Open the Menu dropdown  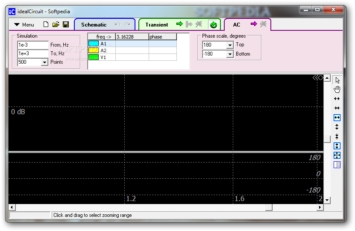(x=24, y=24)
